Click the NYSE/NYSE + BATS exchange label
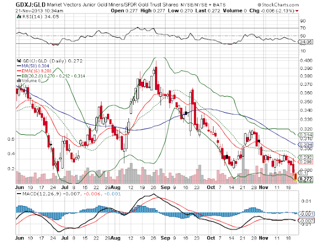The image size is (320, 242). click(x=203, y=4)
